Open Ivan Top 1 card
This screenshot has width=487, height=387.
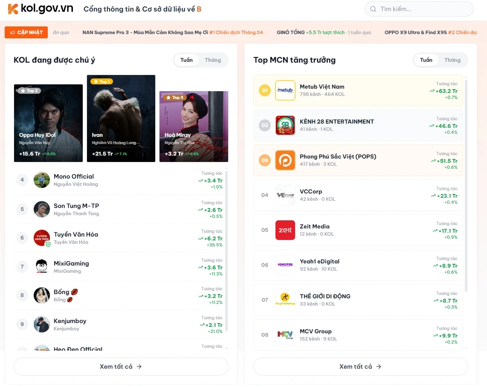(121, 118)
